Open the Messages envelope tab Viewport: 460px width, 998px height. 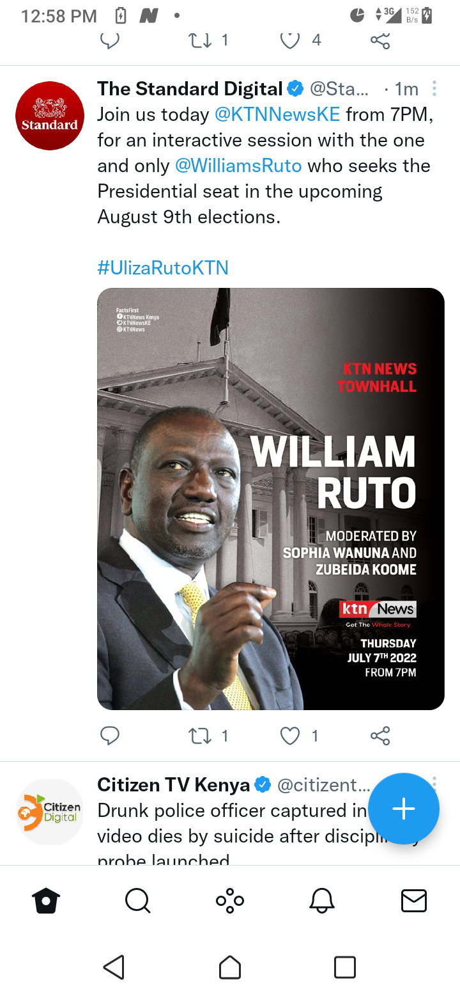pyautogui.click(x=414, y=901)
